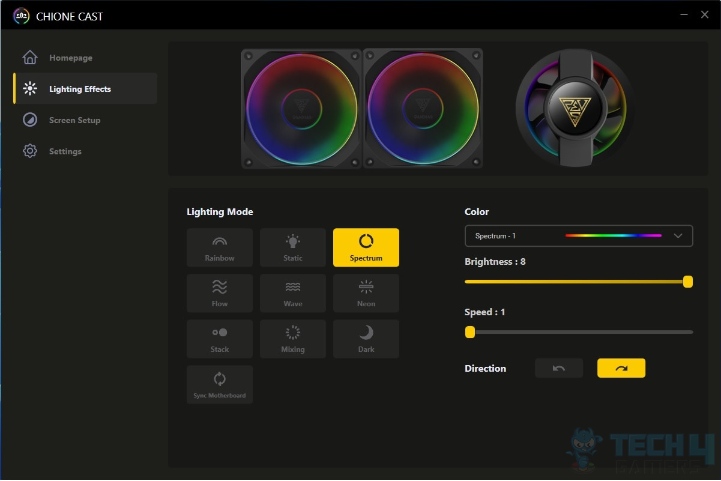
Task: Select the Stack lighting mode
Action: click(220, 339)
